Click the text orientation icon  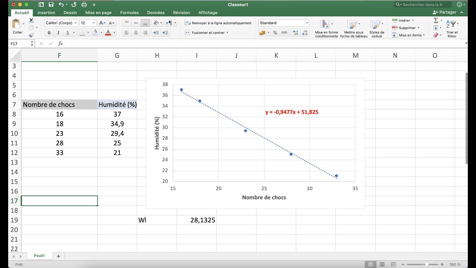point(156,23)
